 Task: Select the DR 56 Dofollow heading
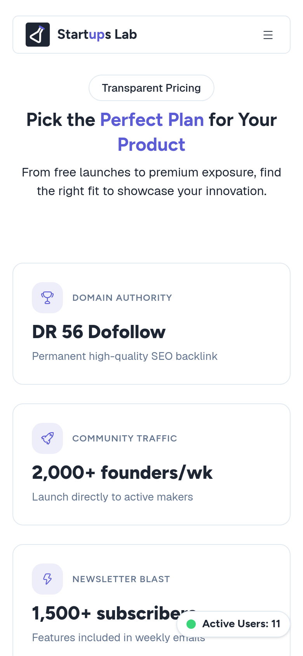pyautogui.click(x=99, y=332)
